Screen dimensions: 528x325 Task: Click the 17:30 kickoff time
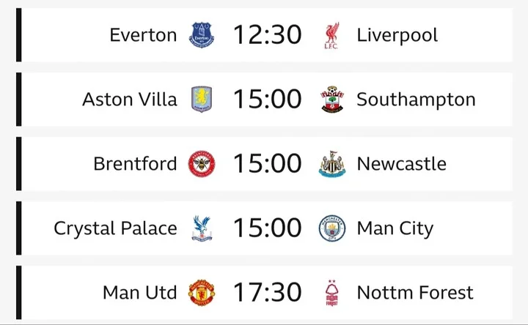268,292
